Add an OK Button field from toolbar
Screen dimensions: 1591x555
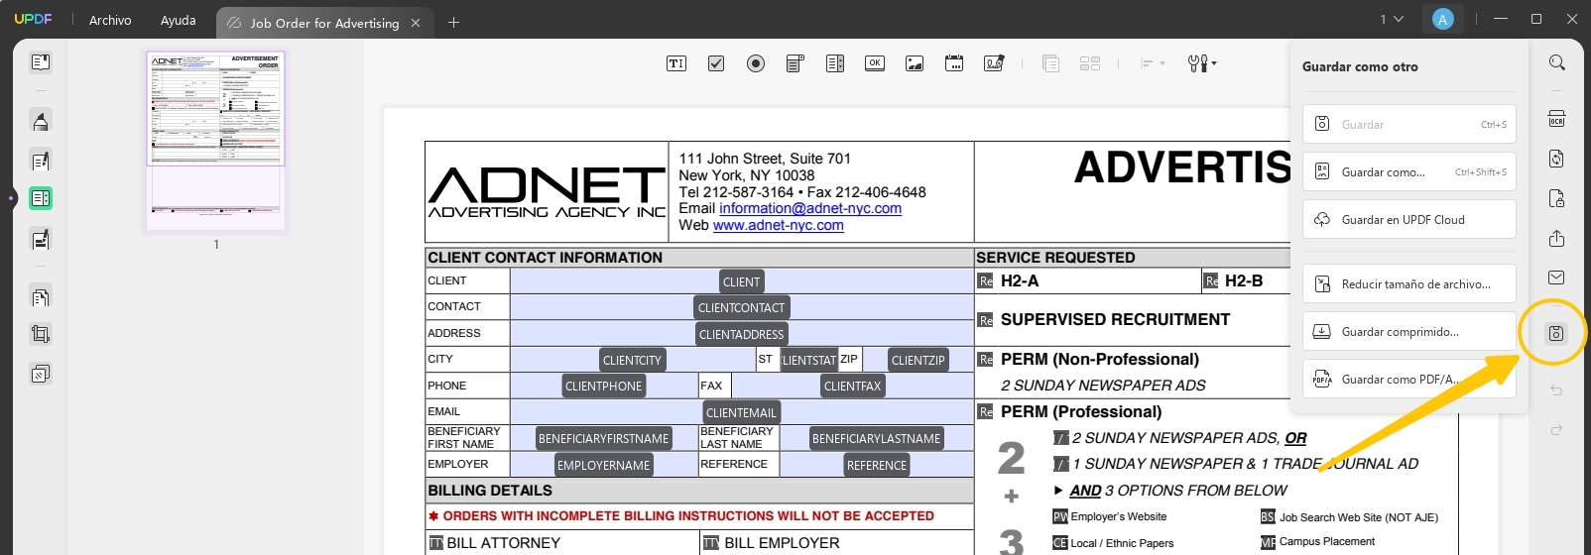point(875,63)
